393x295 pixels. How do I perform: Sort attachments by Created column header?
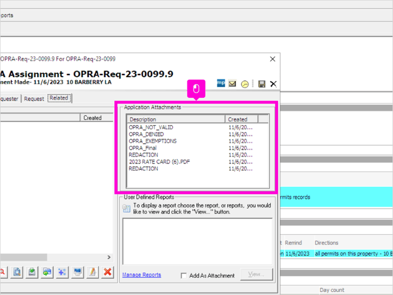coord(242,119)
